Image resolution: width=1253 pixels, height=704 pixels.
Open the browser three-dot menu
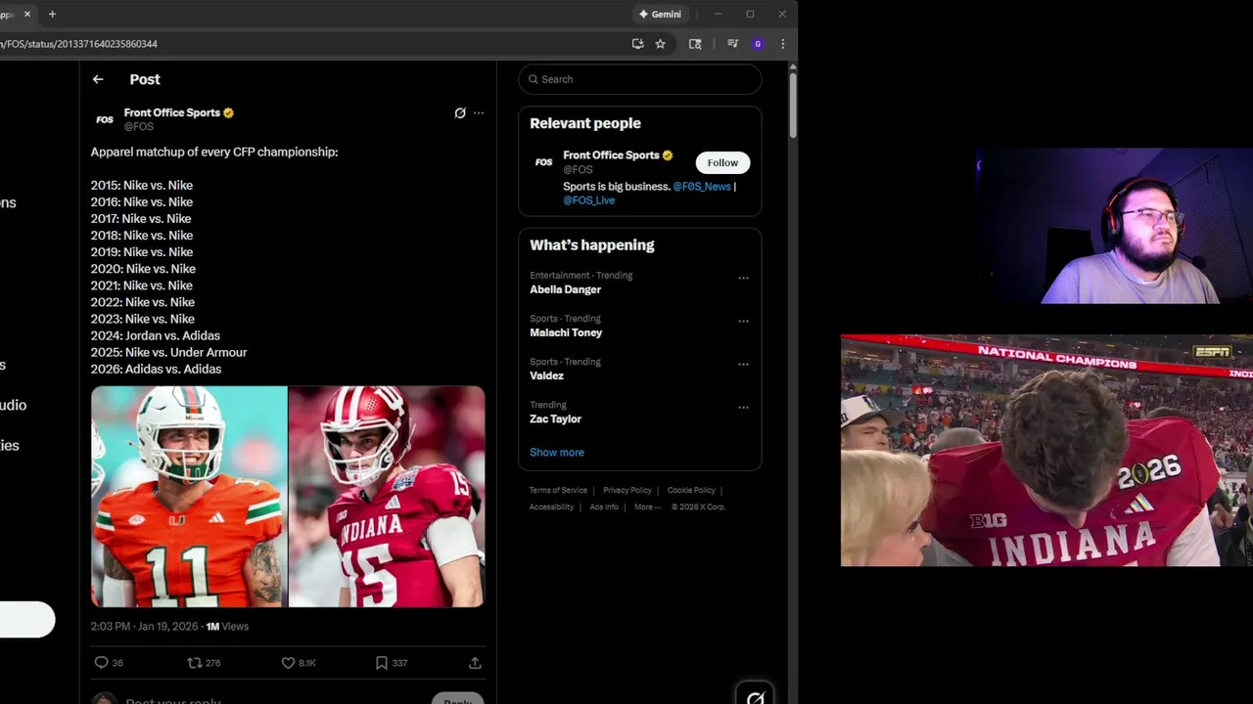click(x=782, y=44)
